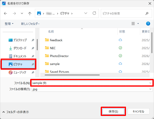Click the sidebar vertical scrollbar
Image resolution: width=154 pixels, height=119 pixels.
coord(37,45)
